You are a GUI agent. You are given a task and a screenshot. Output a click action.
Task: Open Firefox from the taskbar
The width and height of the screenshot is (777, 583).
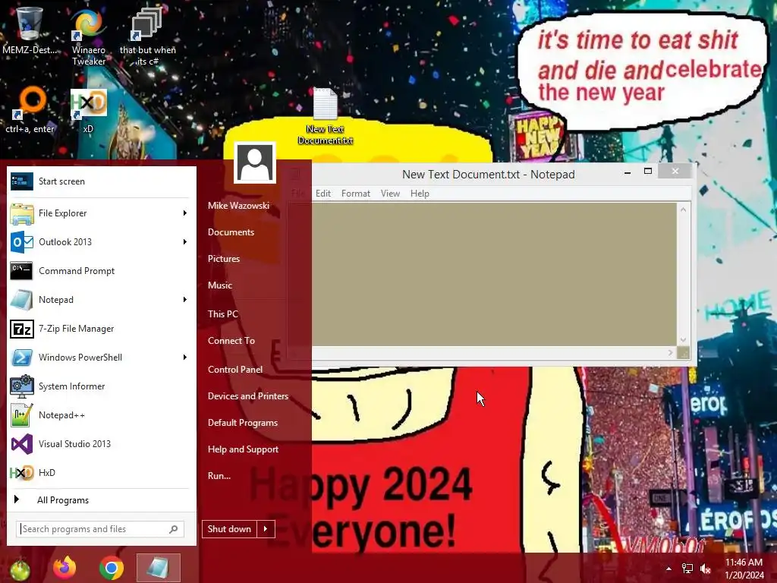click(65, 568)
